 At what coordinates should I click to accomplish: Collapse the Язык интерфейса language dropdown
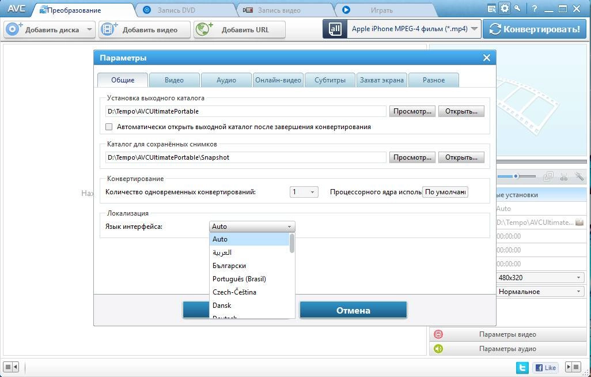(x=252, y=227)
